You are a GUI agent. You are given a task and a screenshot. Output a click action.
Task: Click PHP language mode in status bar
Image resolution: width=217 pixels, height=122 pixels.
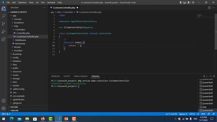(x=203, y=114)
